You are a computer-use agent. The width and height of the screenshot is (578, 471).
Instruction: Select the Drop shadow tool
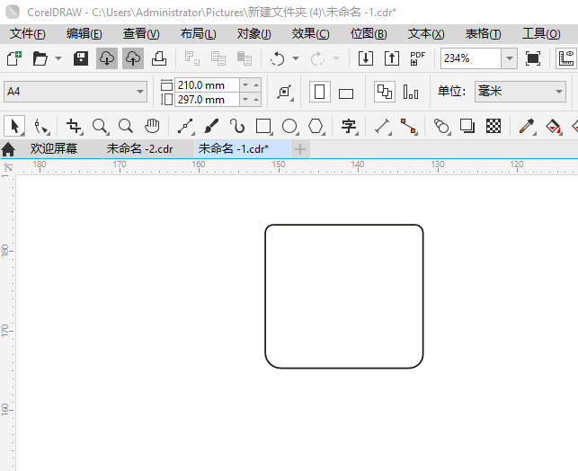click(467, 126)
